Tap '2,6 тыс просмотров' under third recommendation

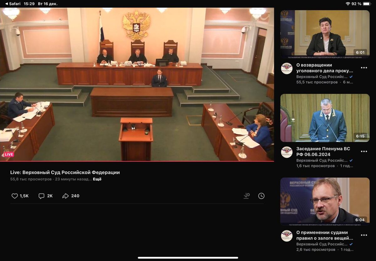pos(316,250)
